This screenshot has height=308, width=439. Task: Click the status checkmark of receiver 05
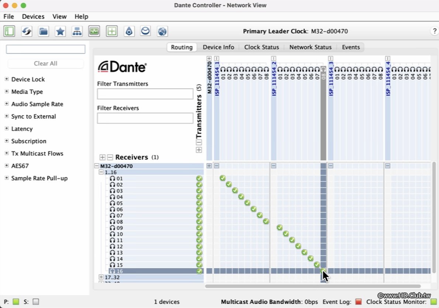pos(199,203)
